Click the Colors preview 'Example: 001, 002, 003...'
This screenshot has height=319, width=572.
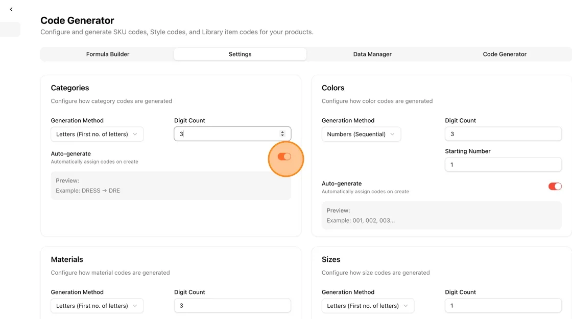point(361,220)
